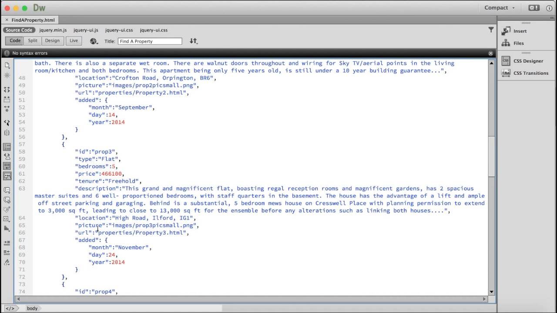Image resolution: width=557 pixels, height=313 pixels.
Task: Click the Select Parent Tag icon
Action: 7,123
